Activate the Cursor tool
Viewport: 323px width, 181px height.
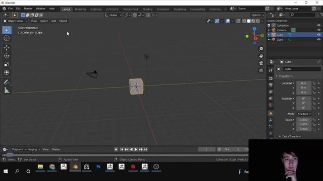[x=7, y=38]
